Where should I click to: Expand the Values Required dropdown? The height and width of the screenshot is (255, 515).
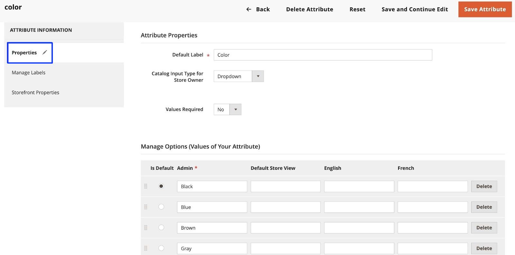[x=227, y=109]
